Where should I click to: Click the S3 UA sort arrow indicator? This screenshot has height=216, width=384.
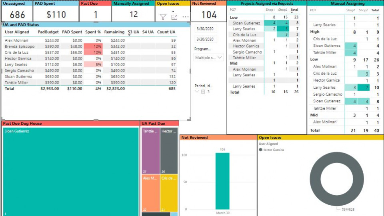[130, 35]
